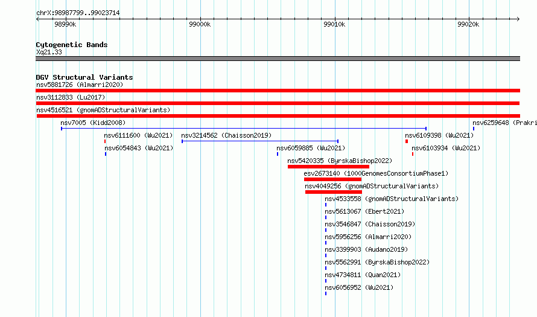This screenshot has height=317, width=537.
Task: Click the Cytogenetic Bands track heading
Action: click(72, 45)
